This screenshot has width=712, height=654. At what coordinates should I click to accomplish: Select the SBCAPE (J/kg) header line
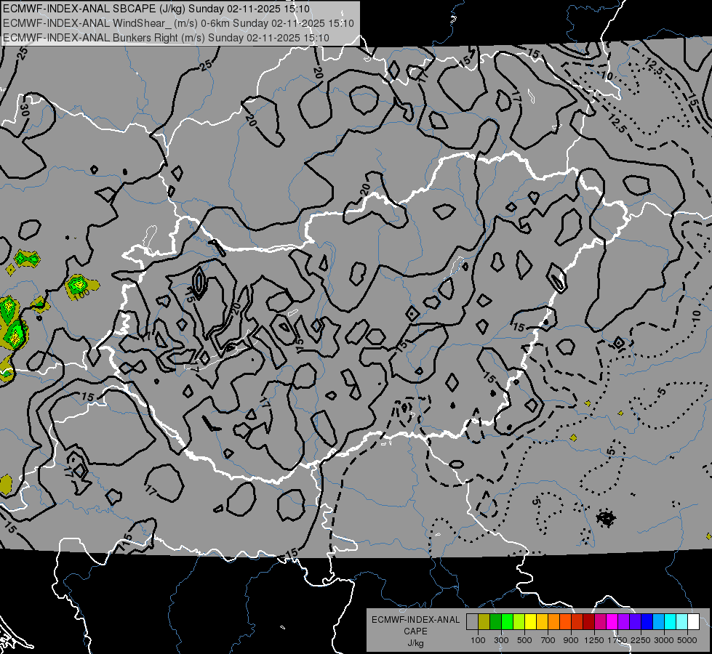click(156, 9)
